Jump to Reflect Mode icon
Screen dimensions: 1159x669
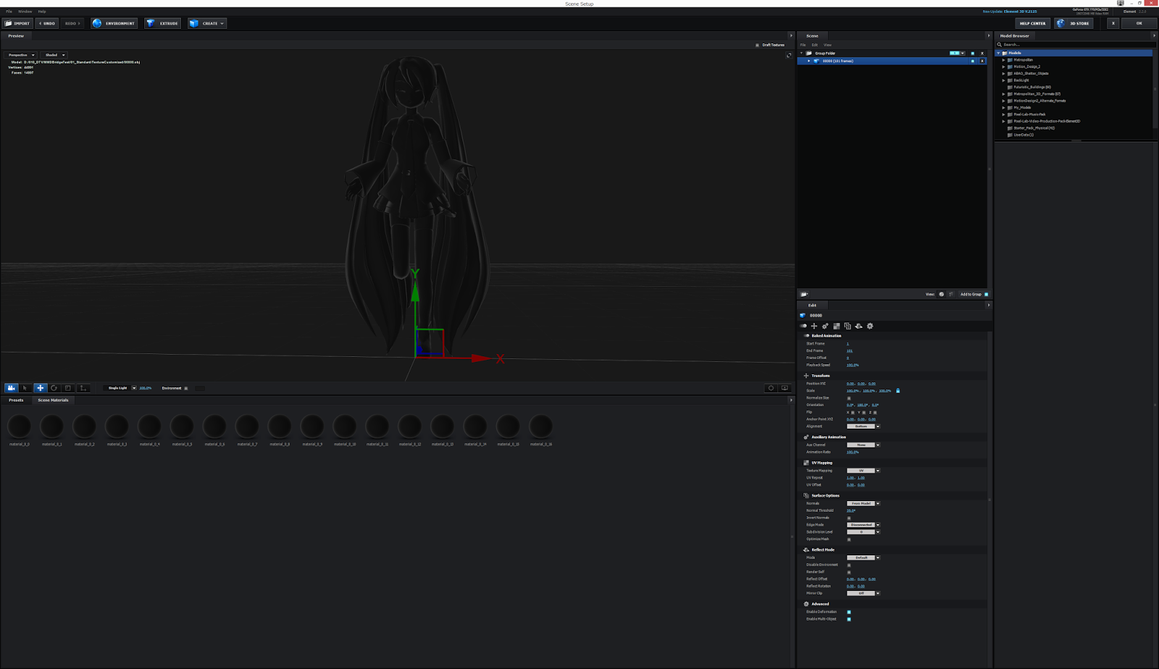858,326
